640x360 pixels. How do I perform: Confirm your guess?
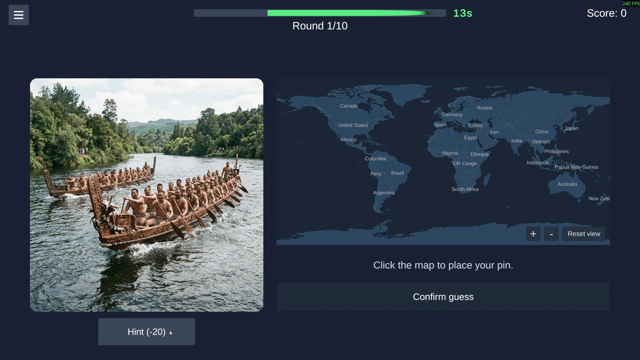click(443, 297)
